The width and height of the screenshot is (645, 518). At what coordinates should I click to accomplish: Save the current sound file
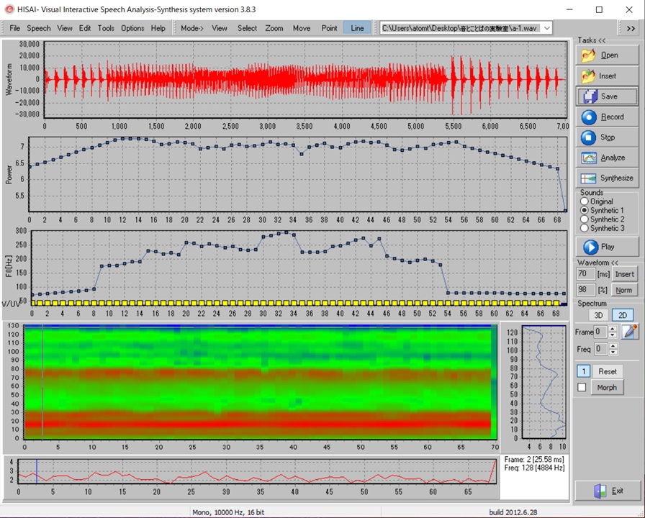click(608, 96)
